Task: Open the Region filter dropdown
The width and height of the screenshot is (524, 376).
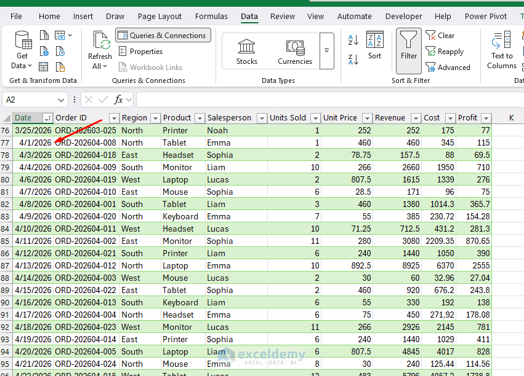Action: (x=155, y=118)
